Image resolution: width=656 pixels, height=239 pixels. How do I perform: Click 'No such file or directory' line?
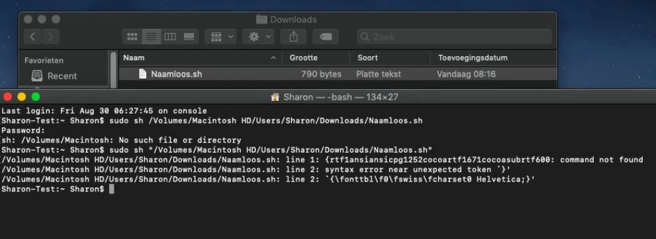[x=121, y=140]
